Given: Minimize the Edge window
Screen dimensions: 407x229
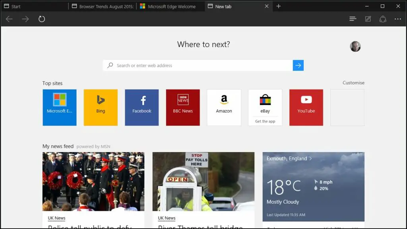Looking at the screenshot, I should 367,6.
